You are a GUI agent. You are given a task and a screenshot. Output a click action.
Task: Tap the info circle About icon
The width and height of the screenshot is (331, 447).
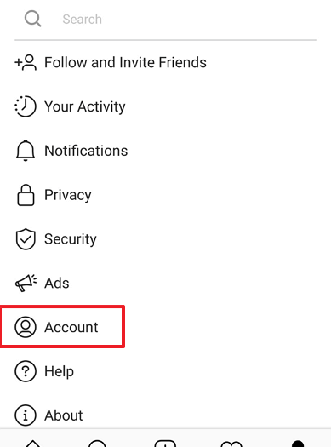click(26, 415)
